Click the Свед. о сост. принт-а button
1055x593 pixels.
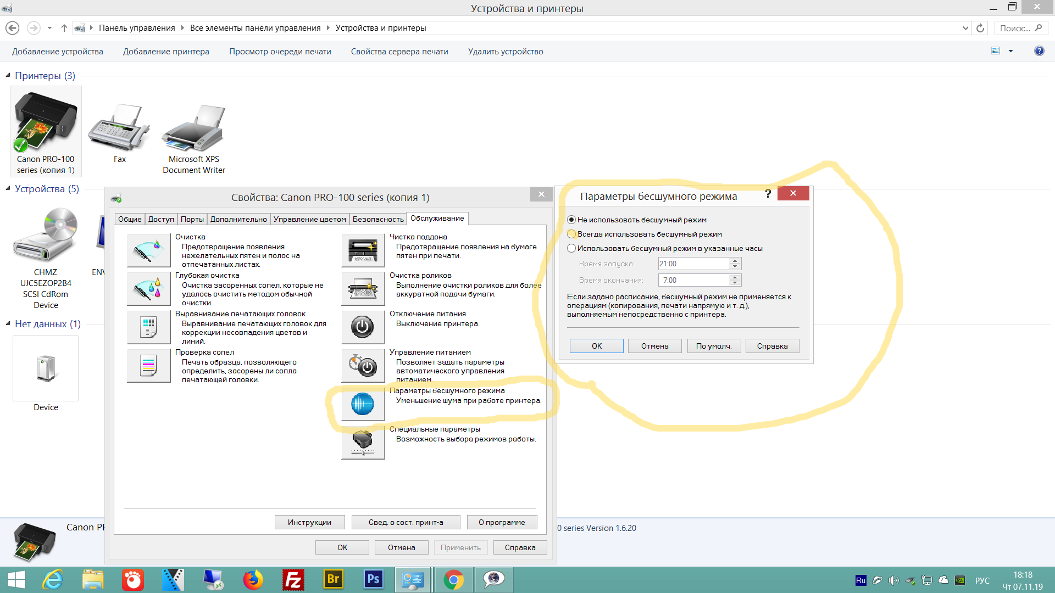pos(406,522)
